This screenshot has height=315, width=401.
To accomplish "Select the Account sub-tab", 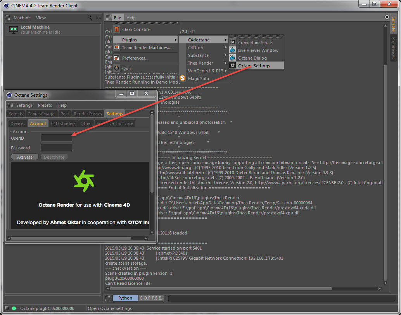I will pyautogui.click(x=38, y=123).
